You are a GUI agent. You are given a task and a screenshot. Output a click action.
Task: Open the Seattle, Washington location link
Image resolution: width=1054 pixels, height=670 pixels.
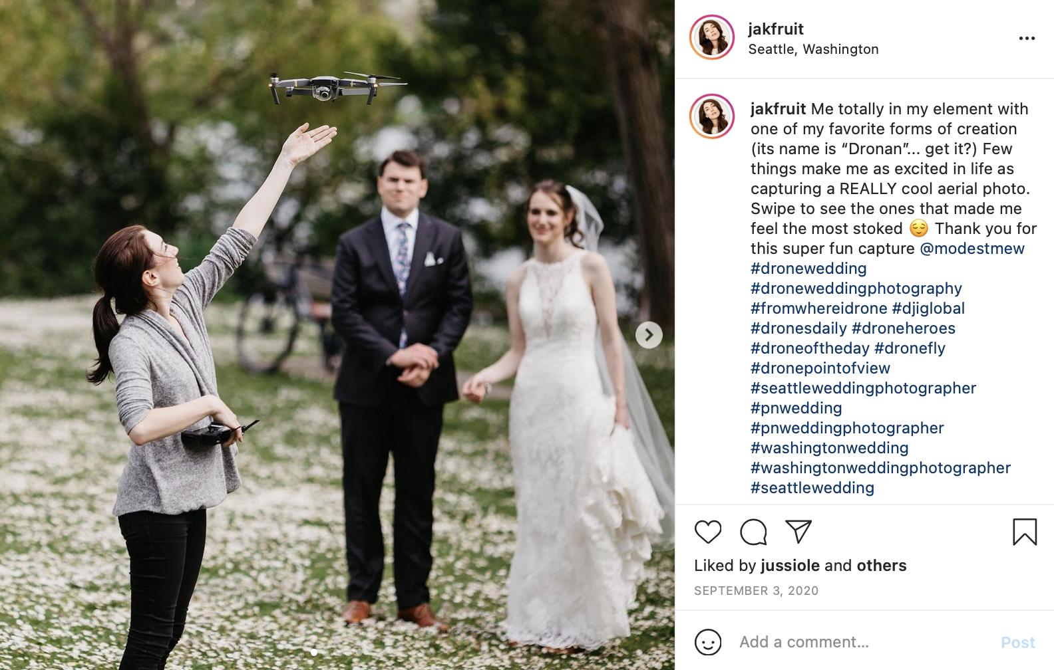(x=813, y=49)
